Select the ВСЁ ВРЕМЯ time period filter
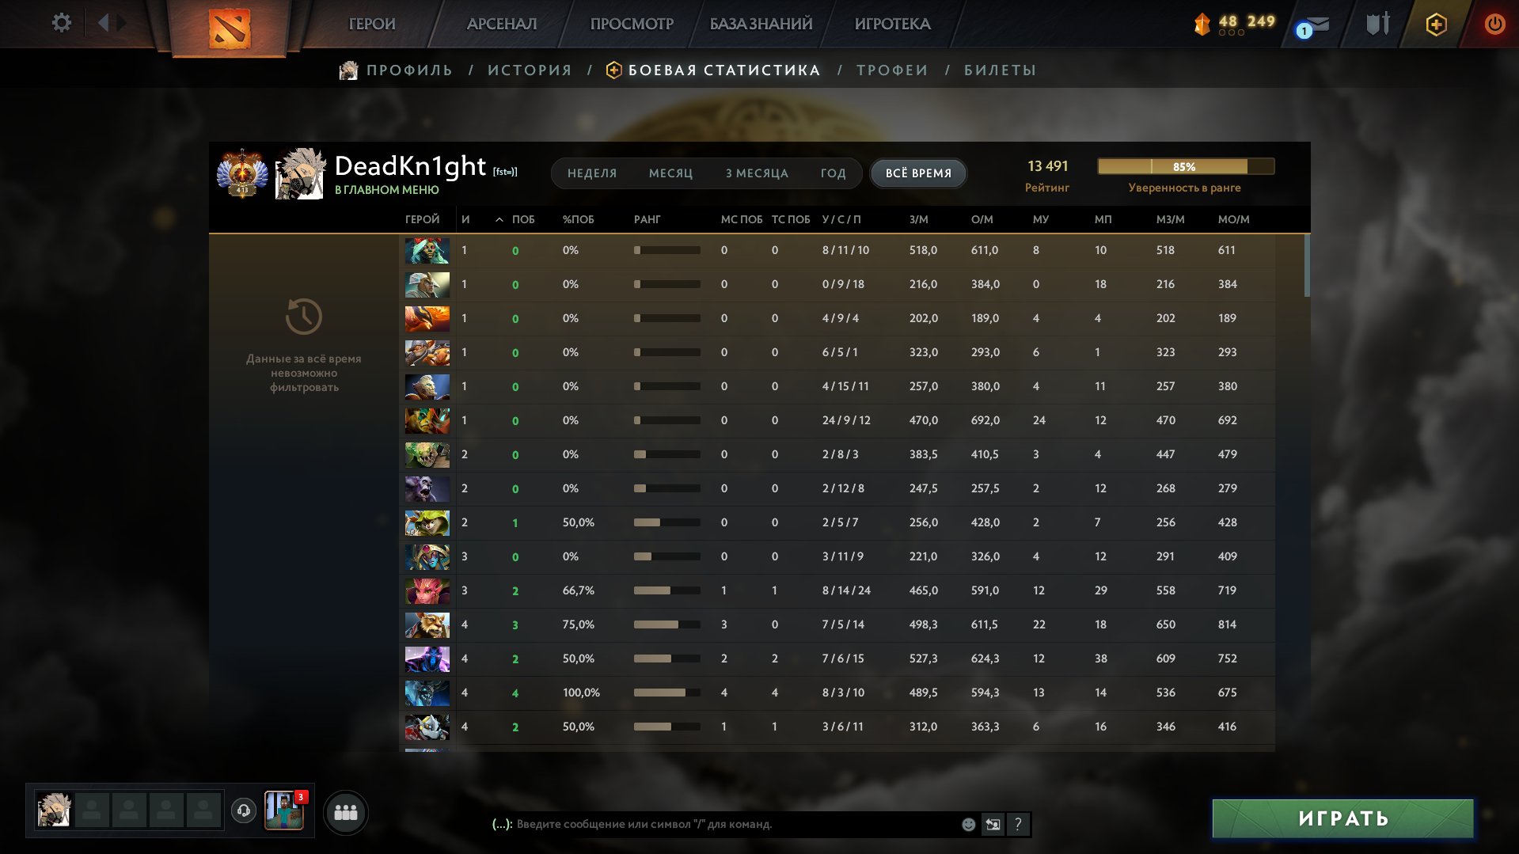The height and width of the screenshot is (854, 1519). pyautogui.click(x=918, y=173)
